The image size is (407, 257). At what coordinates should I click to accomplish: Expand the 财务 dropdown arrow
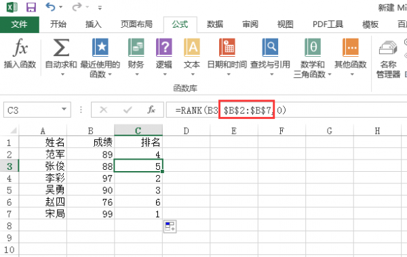(x=137, y=74)
